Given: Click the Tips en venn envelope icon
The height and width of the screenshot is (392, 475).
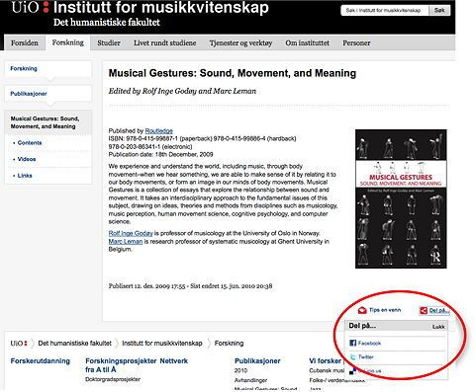Looking at the screenshot, I should (362, 310).
